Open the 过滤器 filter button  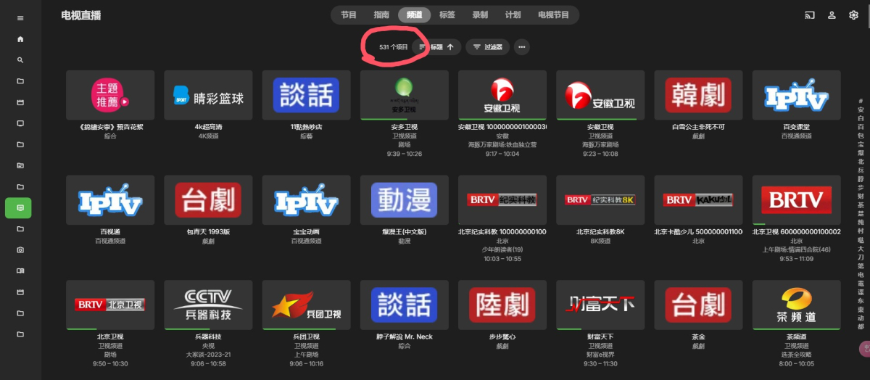click(x=487, y=47)
